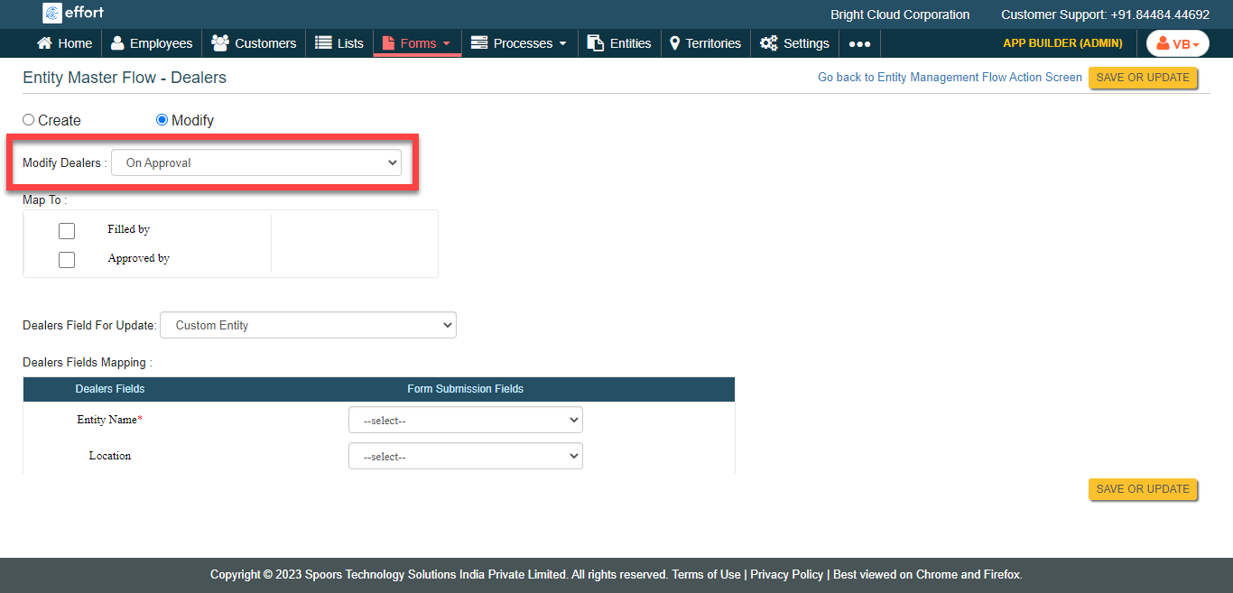Click the Entities icon in navbar

[595, 43]
